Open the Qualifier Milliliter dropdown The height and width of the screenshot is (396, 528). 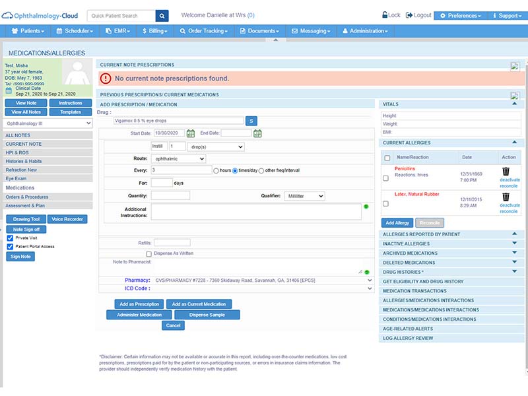pyautogui.click(x=305, y=195)
